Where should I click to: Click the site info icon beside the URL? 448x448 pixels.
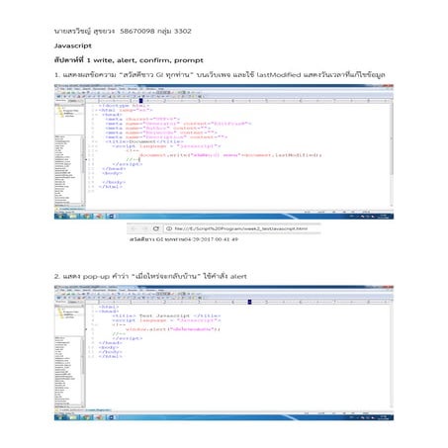pyautogui.click(x=169, y=228)
